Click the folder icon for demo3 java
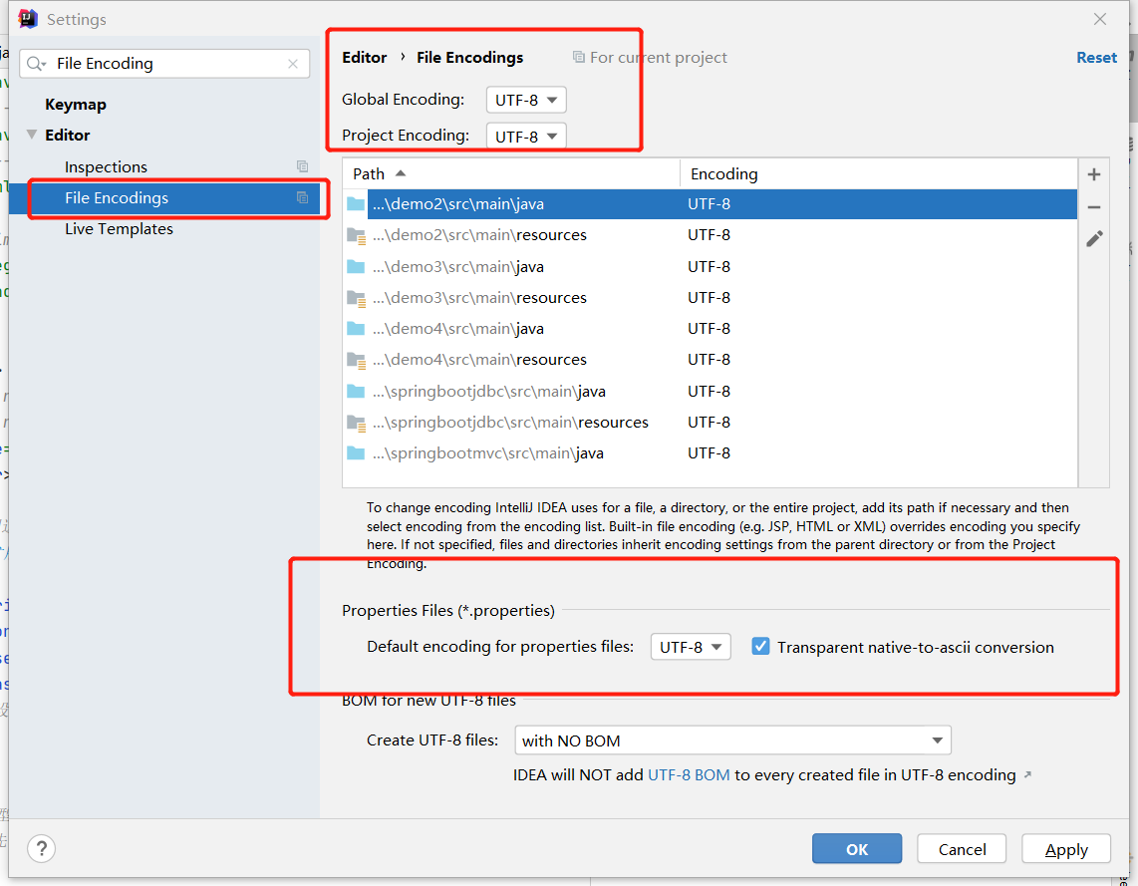Screen dimensions: 1138x886 coord(356,267)
